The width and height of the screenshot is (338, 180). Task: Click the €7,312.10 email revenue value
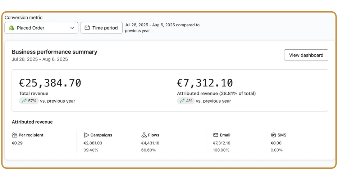coord(221,143)
